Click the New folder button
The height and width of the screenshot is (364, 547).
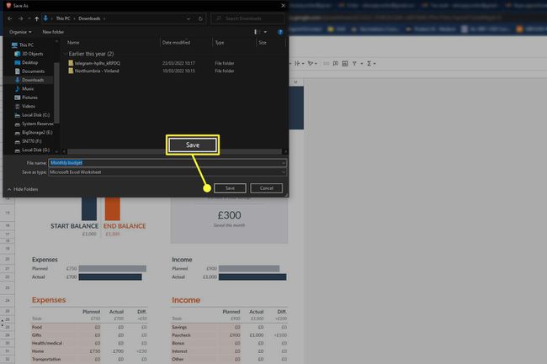[x=53, y=32]
